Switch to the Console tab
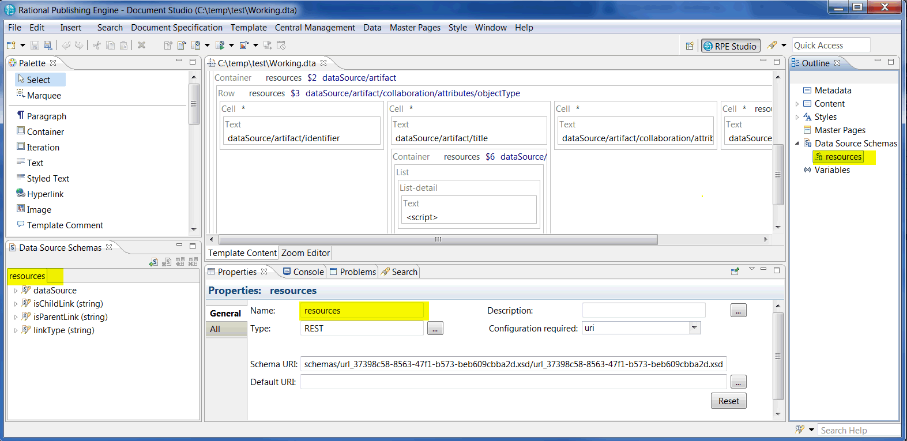 pos(304,272)
